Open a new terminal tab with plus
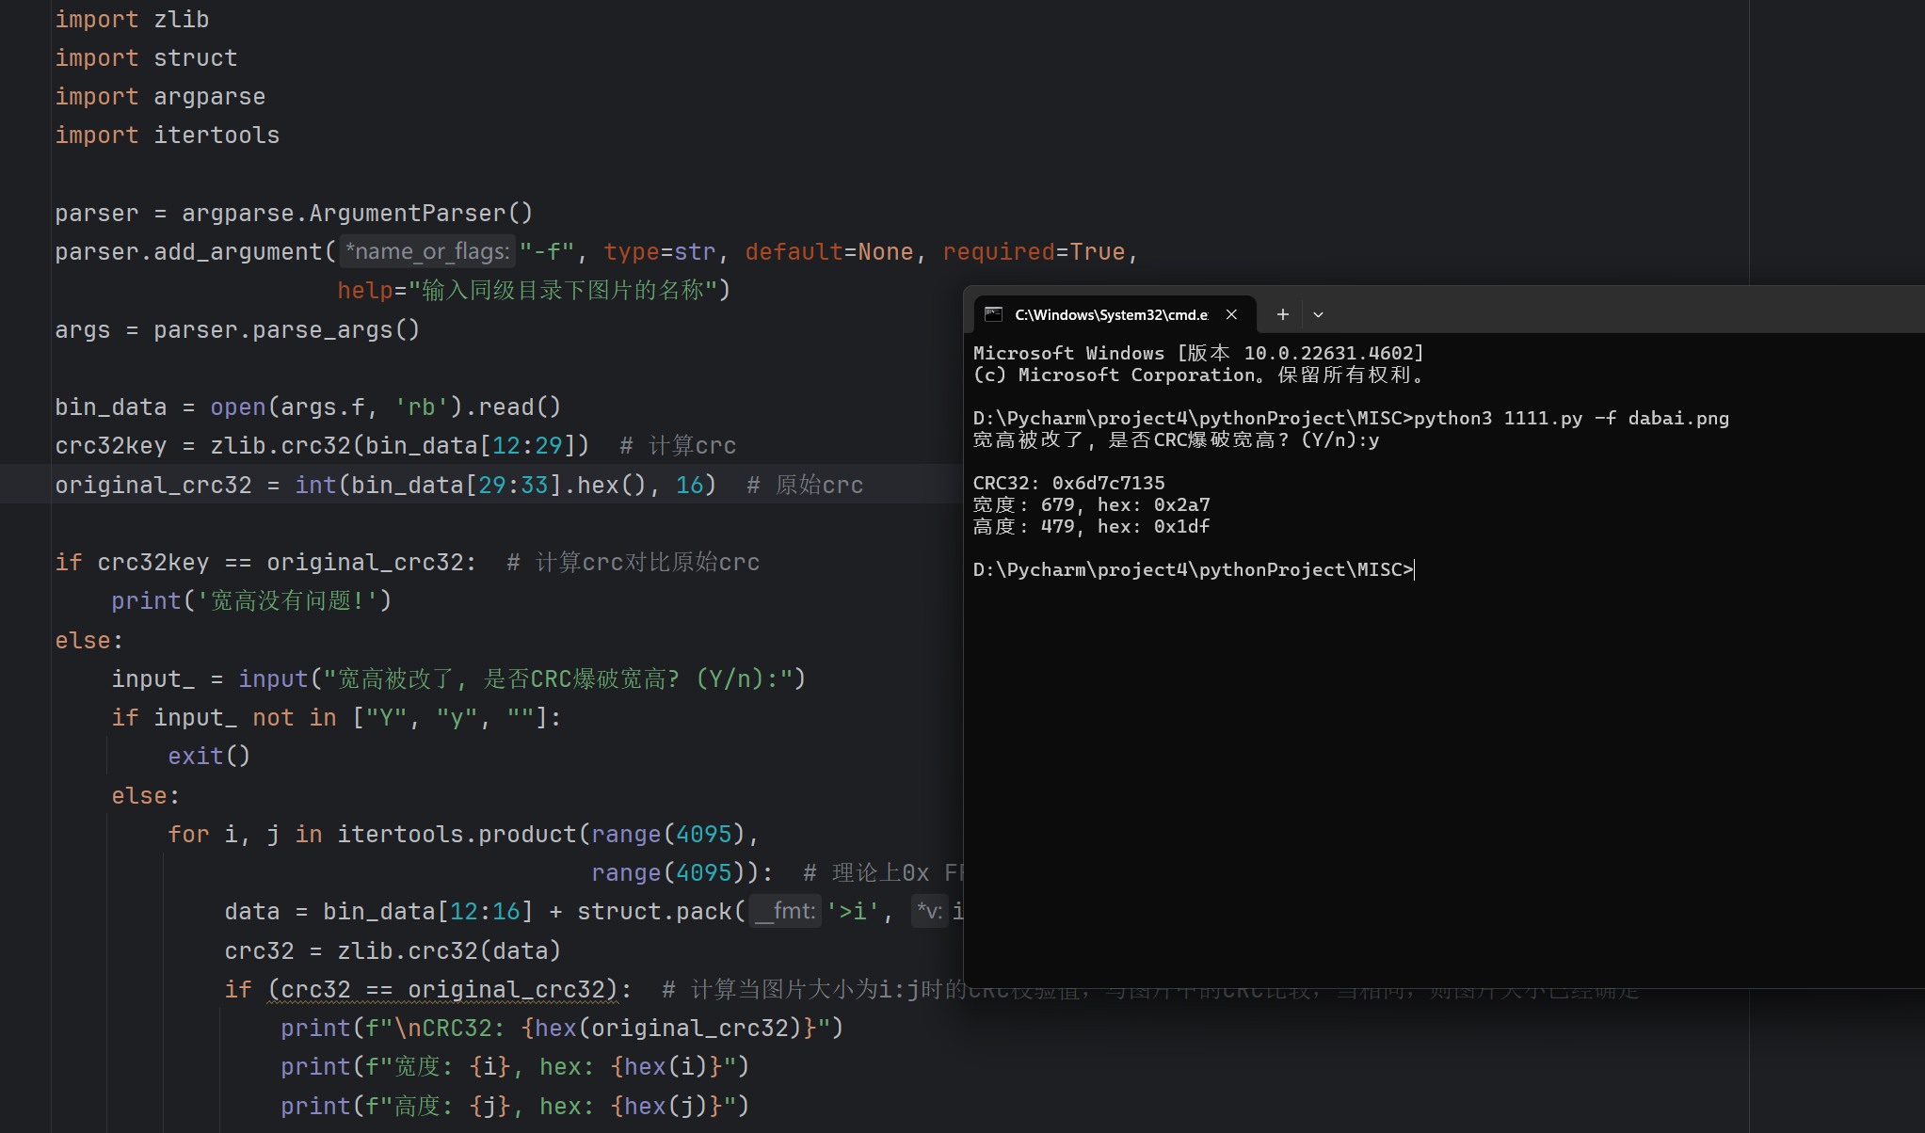This screenshot has height=1133, width=1925. pyautogui.click(x=1282, y=314)
